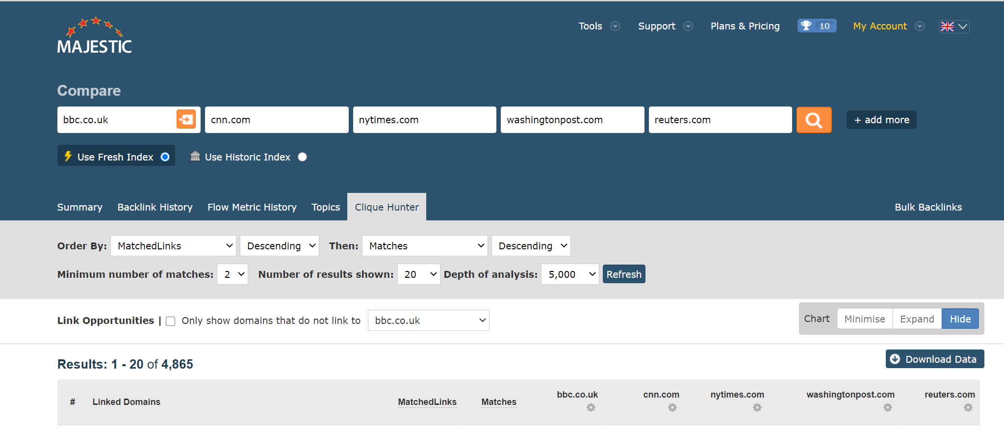Click the washingtonpost.com input field
1004x429 pixels.
pyautogui.click(x=572, y=120)
